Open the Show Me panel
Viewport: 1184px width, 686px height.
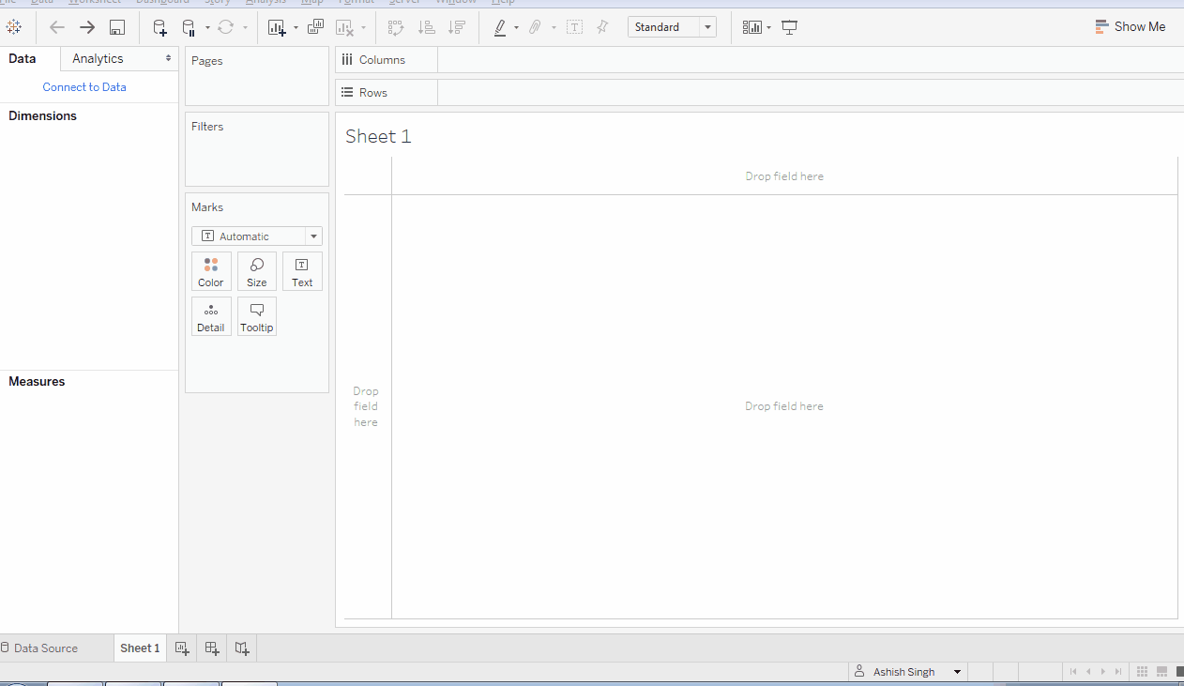point(1130,26)
